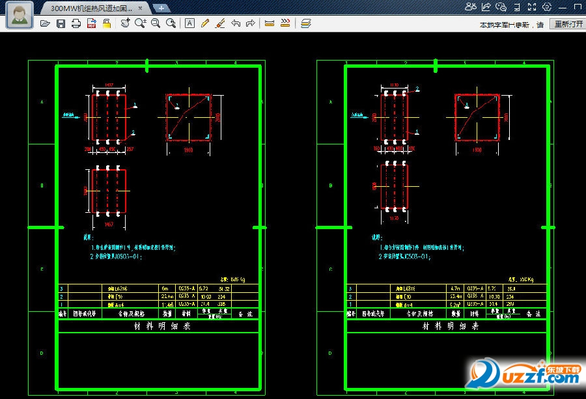Click the undo arrow
Image resolution: width=586 pixels, height=399 pixels.
coord(235,23)
